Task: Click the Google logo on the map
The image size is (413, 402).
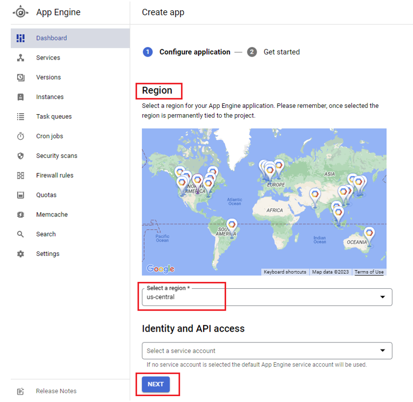Action: coord(160,269)
